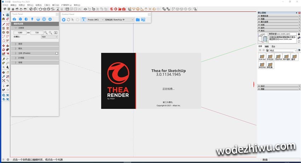Expand the 材质 tray panel
Viewport: 301px width, 163px height.
(279, 25)
